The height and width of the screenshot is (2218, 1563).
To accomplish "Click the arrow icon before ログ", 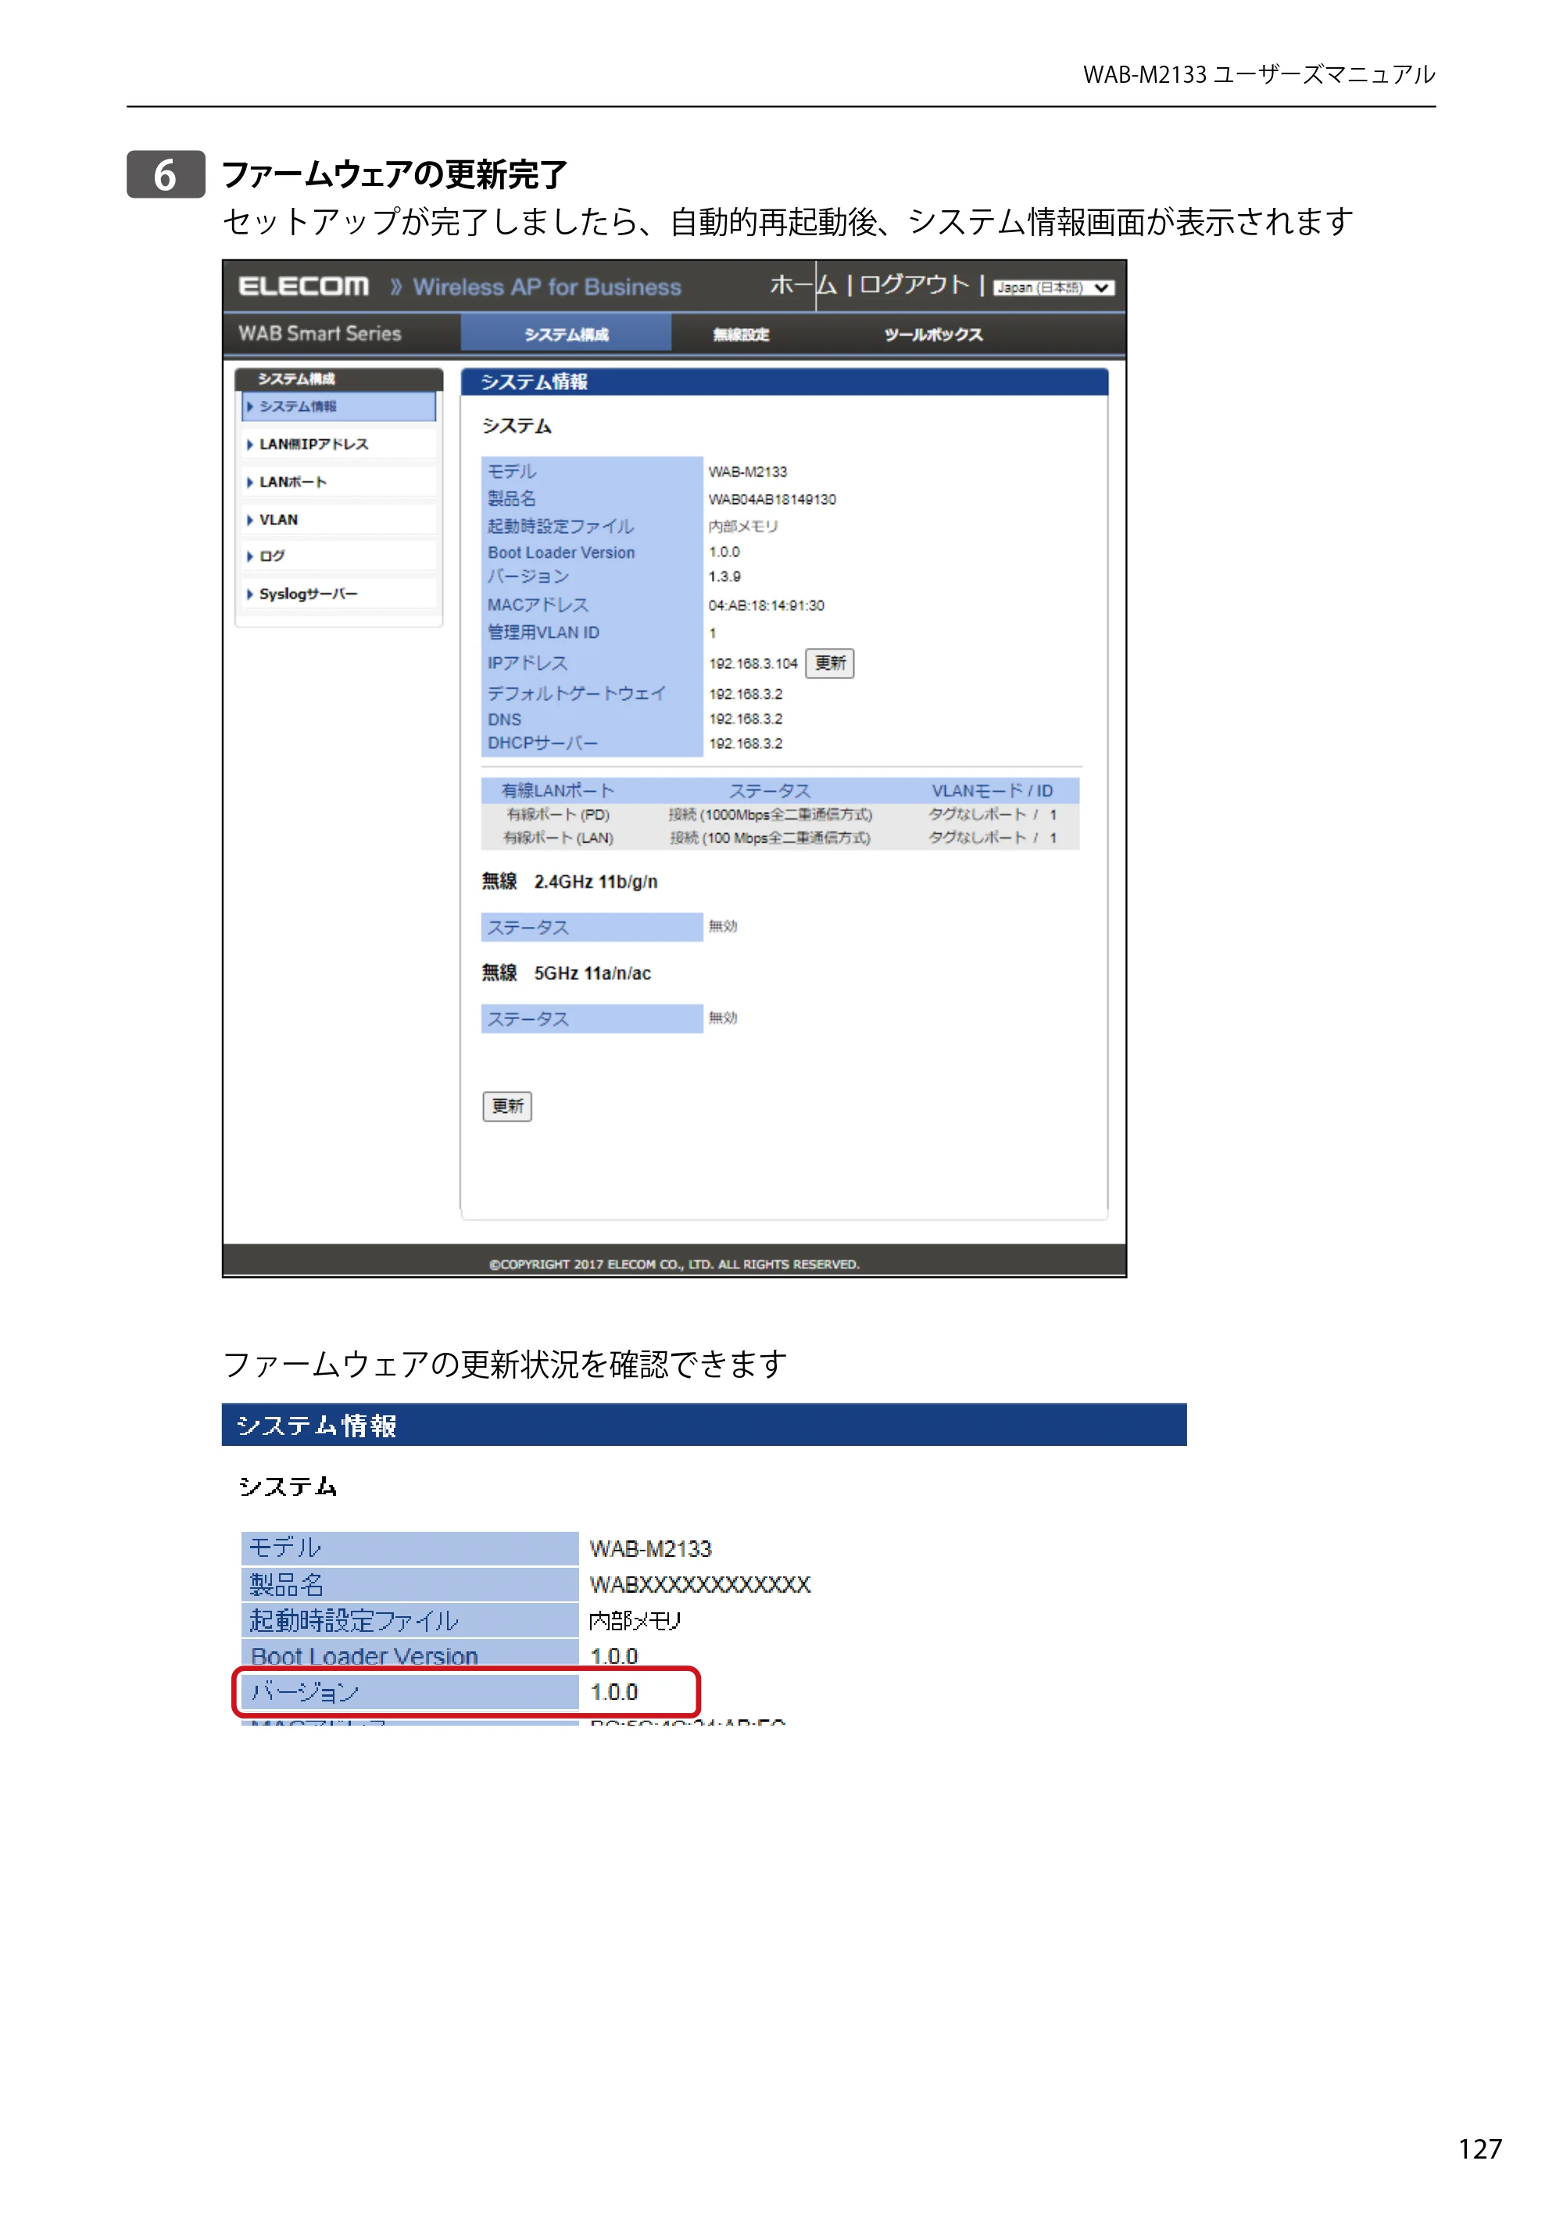I will [250, 556].
